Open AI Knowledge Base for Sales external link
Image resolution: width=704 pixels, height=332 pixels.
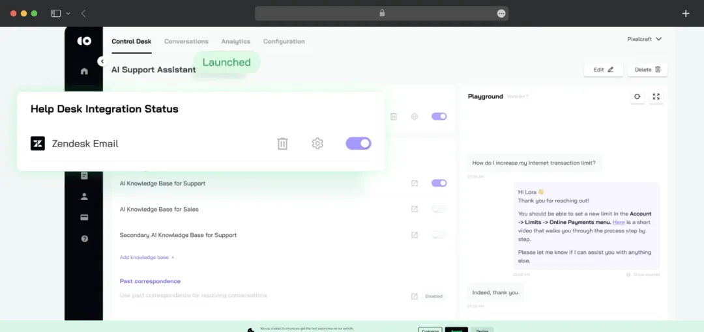click(x=415, y=209)
